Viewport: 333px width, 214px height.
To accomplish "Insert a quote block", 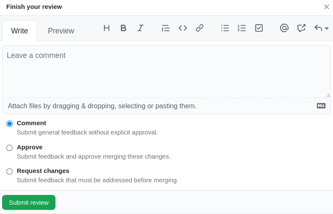I will (x=165, y=28).
